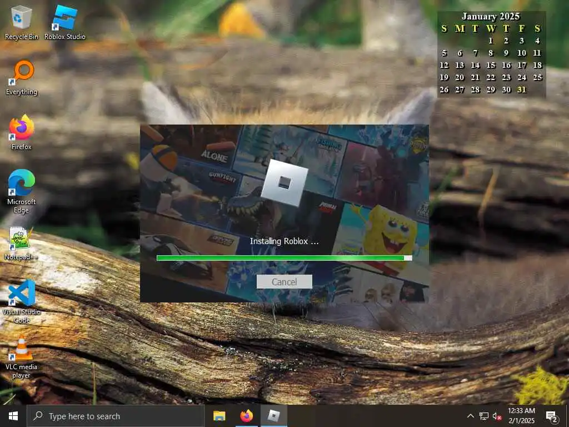569x427 pixels.
Task: Click the 'Installing Roblox ...' status text
Action: tap(284, 241)
